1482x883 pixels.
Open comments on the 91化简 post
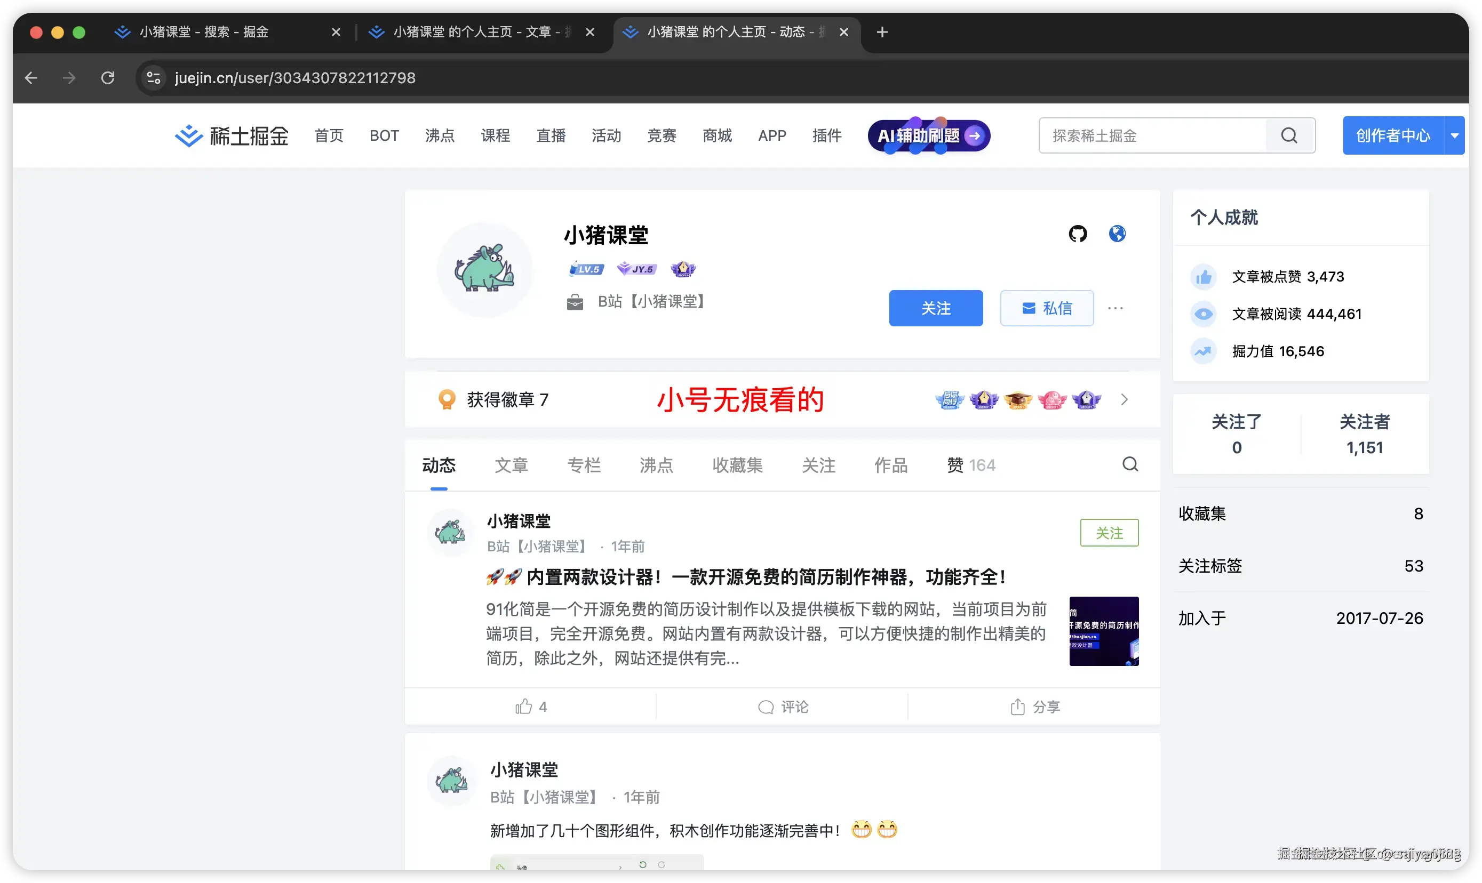coord(784,707)
